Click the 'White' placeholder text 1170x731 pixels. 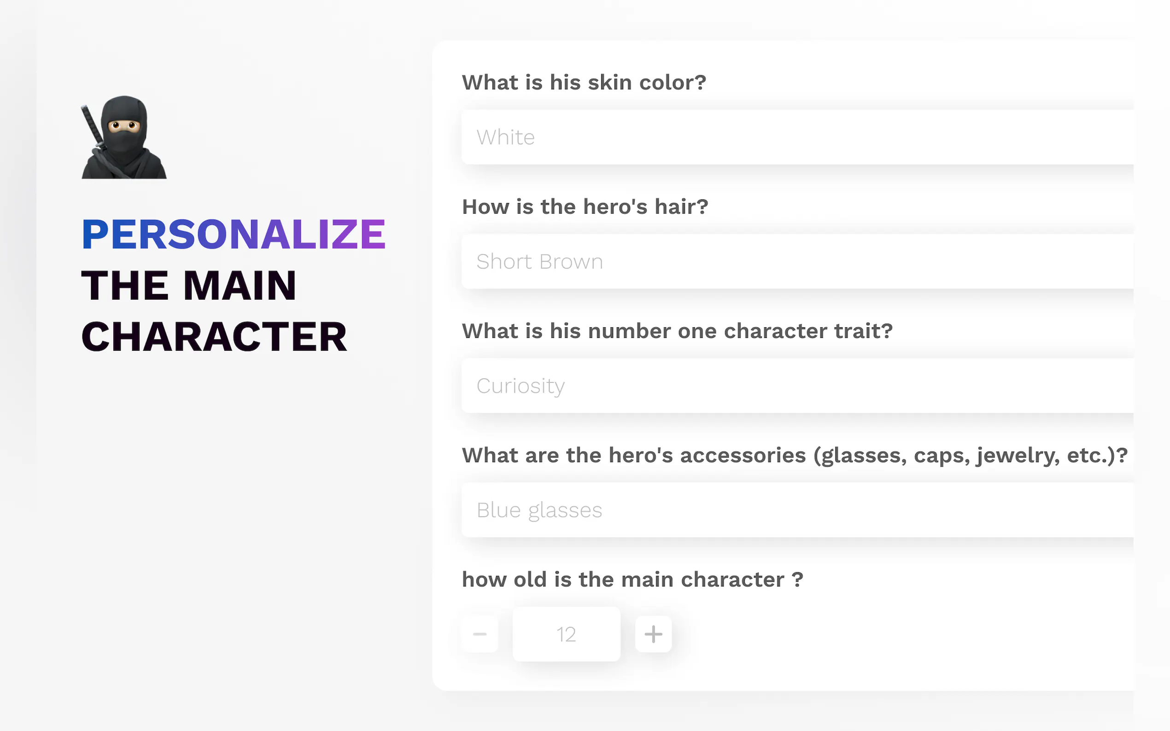[505, 137]
